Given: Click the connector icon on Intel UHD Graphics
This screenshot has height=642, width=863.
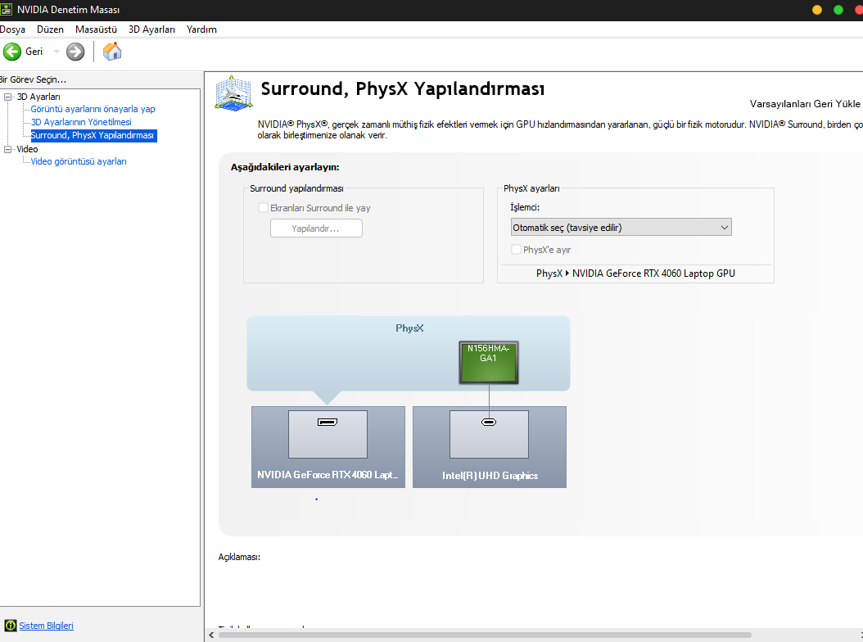Looking at the screenshot, I should (x=489, y=423).
